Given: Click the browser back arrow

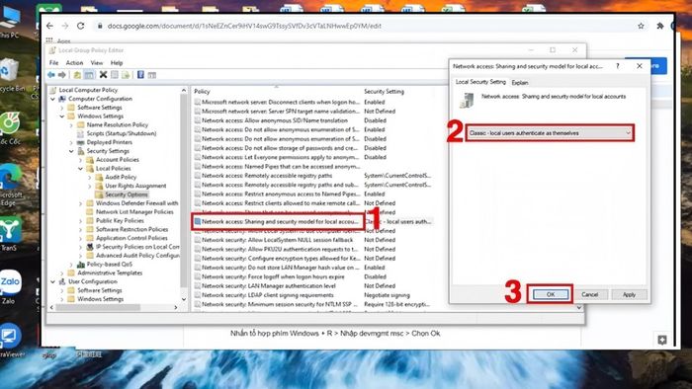Looking at the screenshot, I should (49, 26).
